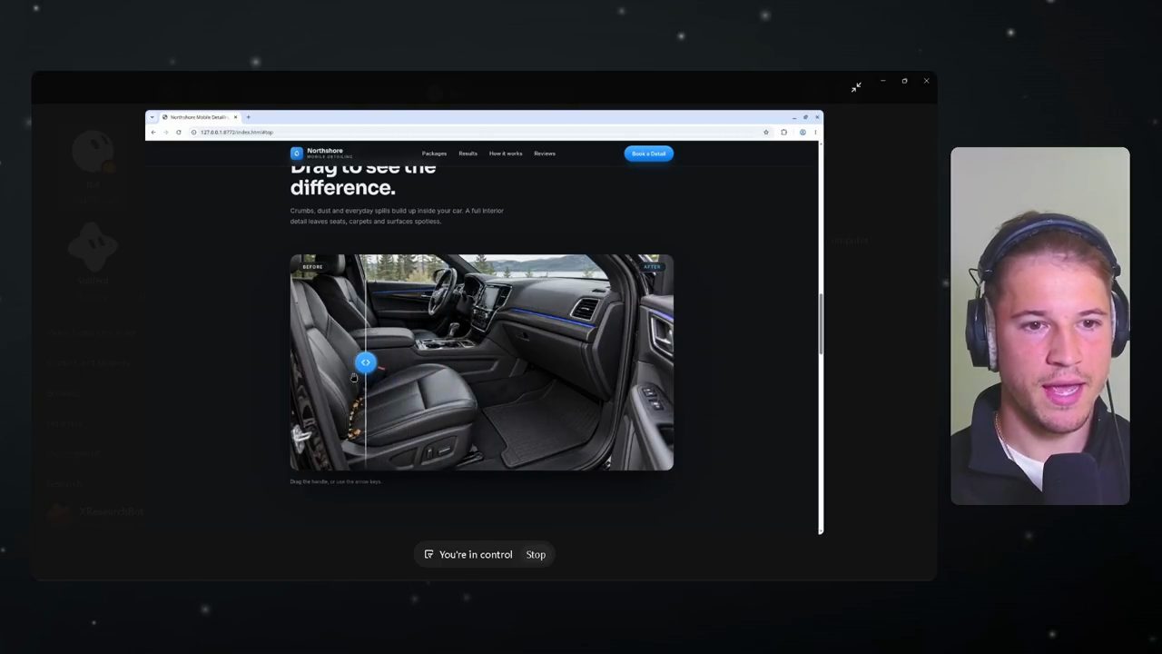1162x654 pixels.
Task: Grab the blue before/after slider handle
Action: [x=365, y=362]
